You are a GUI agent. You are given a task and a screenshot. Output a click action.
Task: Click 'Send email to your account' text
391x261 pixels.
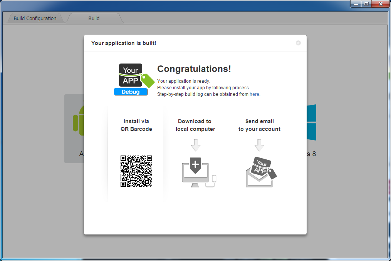tap(259, 125)
